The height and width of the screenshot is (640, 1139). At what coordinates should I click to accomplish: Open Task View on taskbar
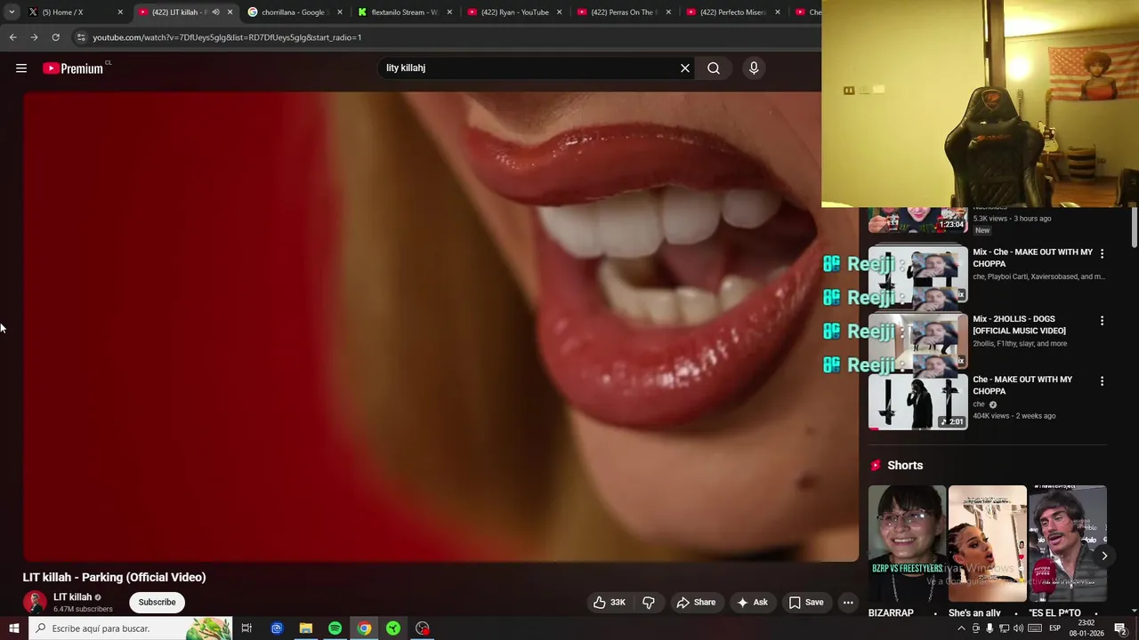point(246,628)
